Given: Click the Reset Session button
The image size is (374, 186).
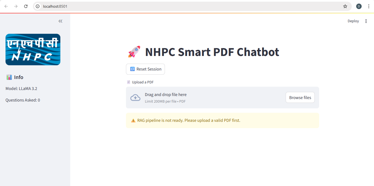Looking at the screenshot, I should pos(145,69).
